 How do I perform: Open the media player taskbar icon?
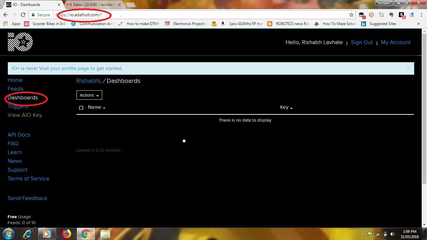pyautogui.click(x=47, y=234)
